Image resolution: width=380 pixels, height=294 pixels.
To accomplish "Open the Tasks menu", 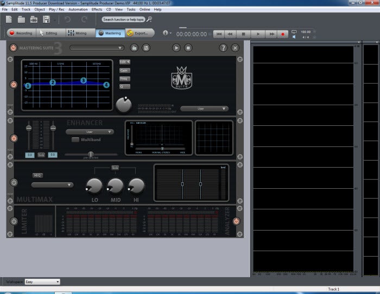I will [131, 9].
